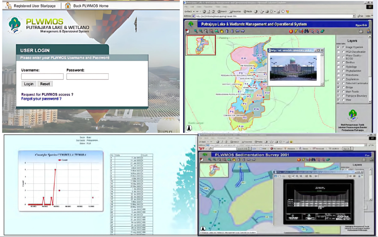Go to Registered User Startpage
Screen dimensions: 378x237
34,6
